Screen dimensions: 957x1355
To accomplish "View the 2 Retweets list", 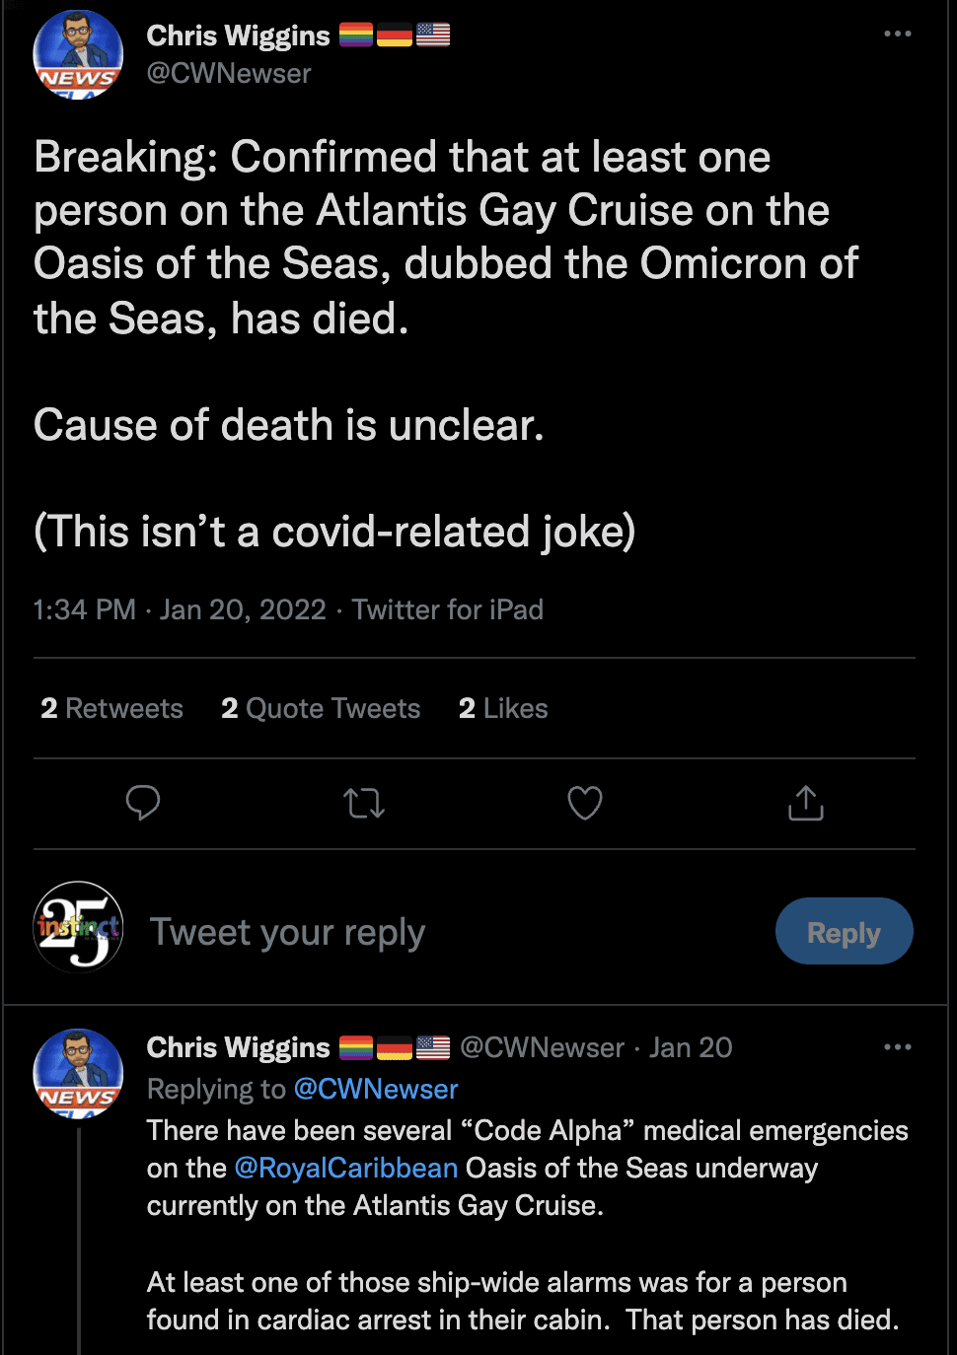I will point(111,708).
